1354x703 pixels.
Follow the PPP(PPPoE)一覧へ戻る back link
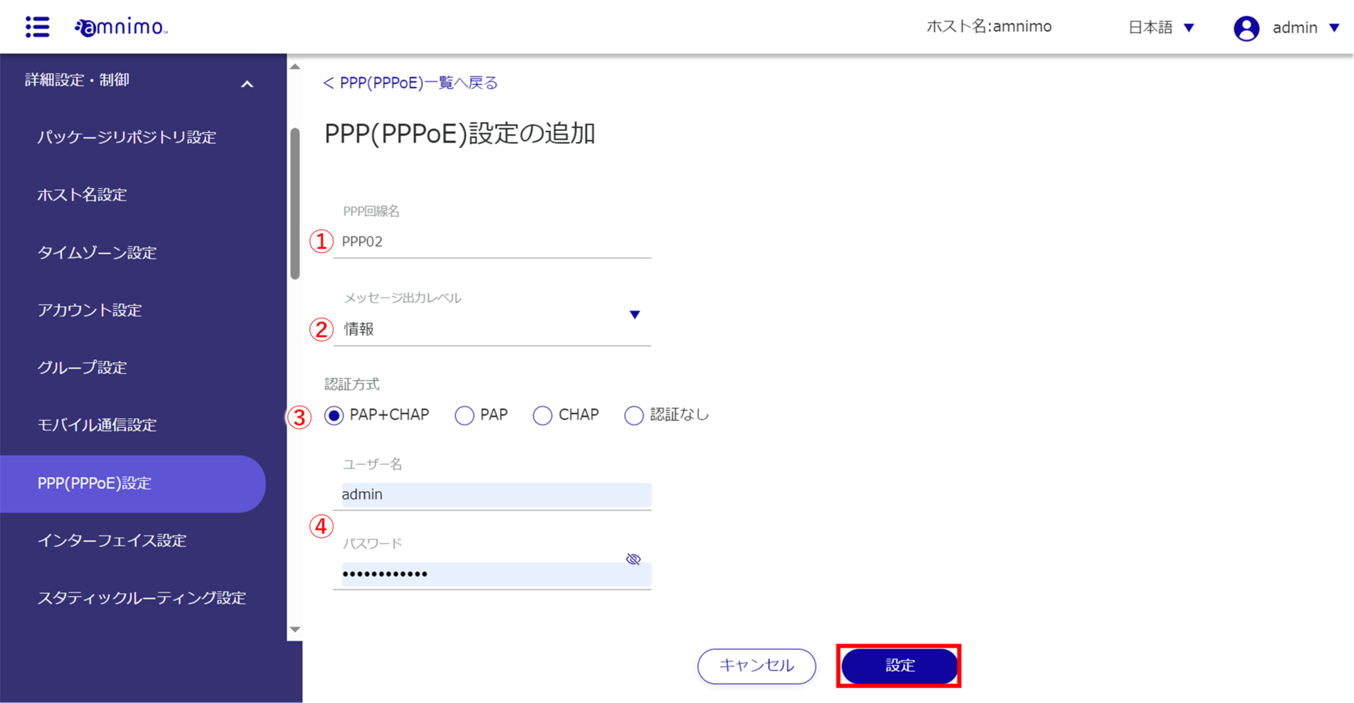(410, 82)
